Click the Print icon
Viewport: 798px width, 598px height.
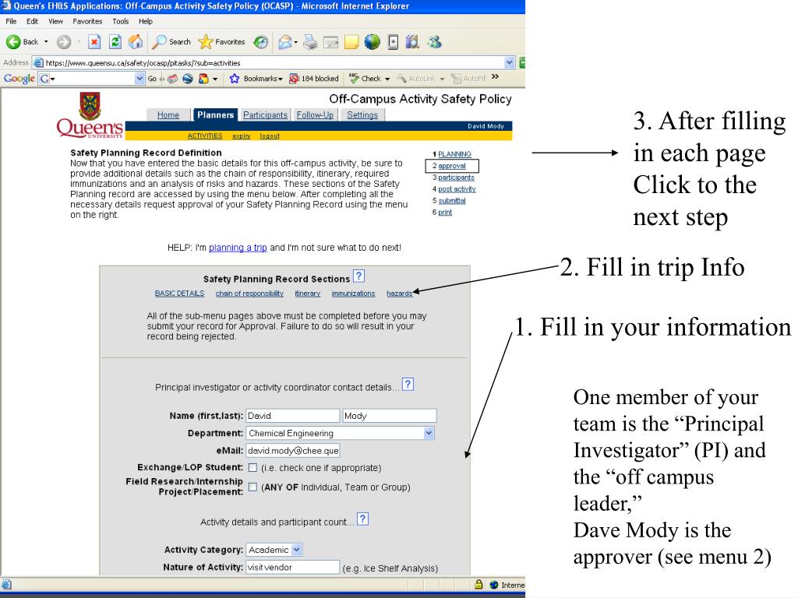pos(310,42)
